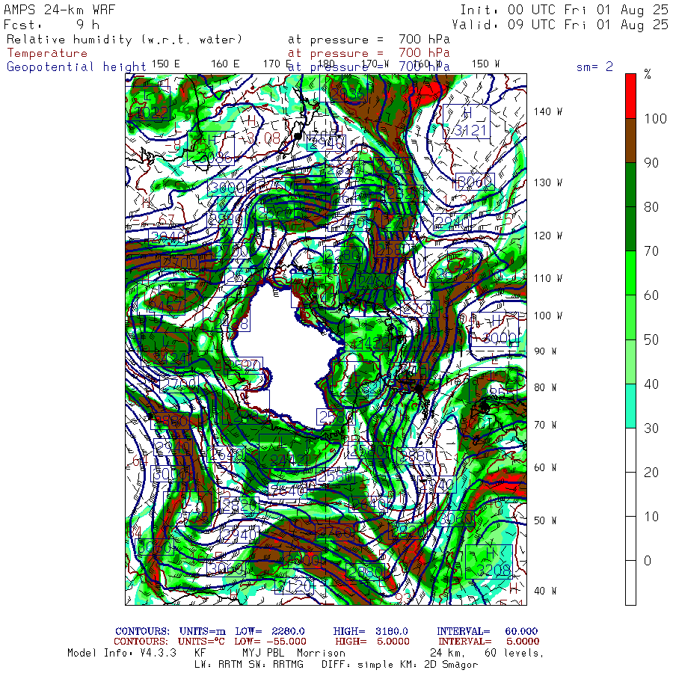This screenshot has height=673, width=673.
Task: Click the red 'INTERVAL= 5.0000' value
Action: click(x=489, y=642)
